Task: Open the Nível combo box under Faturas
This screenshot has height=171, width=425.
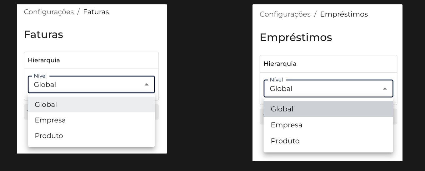Action: coord(87,85)
